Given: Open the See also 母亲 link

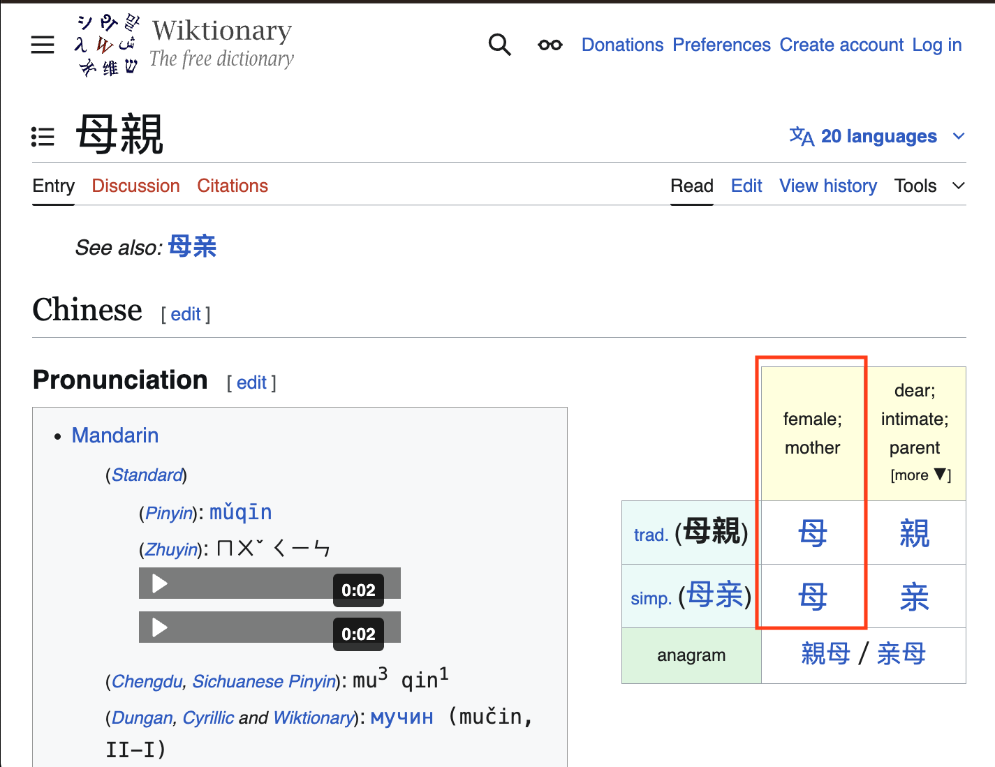Looking at the screenshot, I should (193, 246).
